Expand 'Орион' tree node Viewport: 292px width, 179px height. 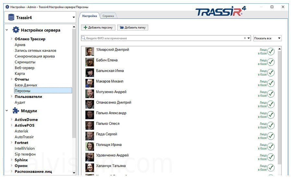click(x=11, y=166)
